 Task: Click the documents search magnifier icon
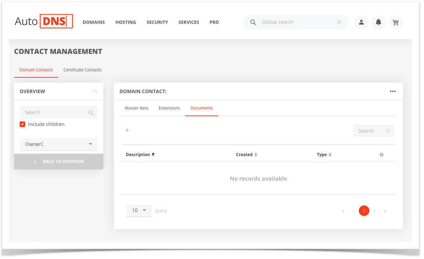(x=388, y=131)
